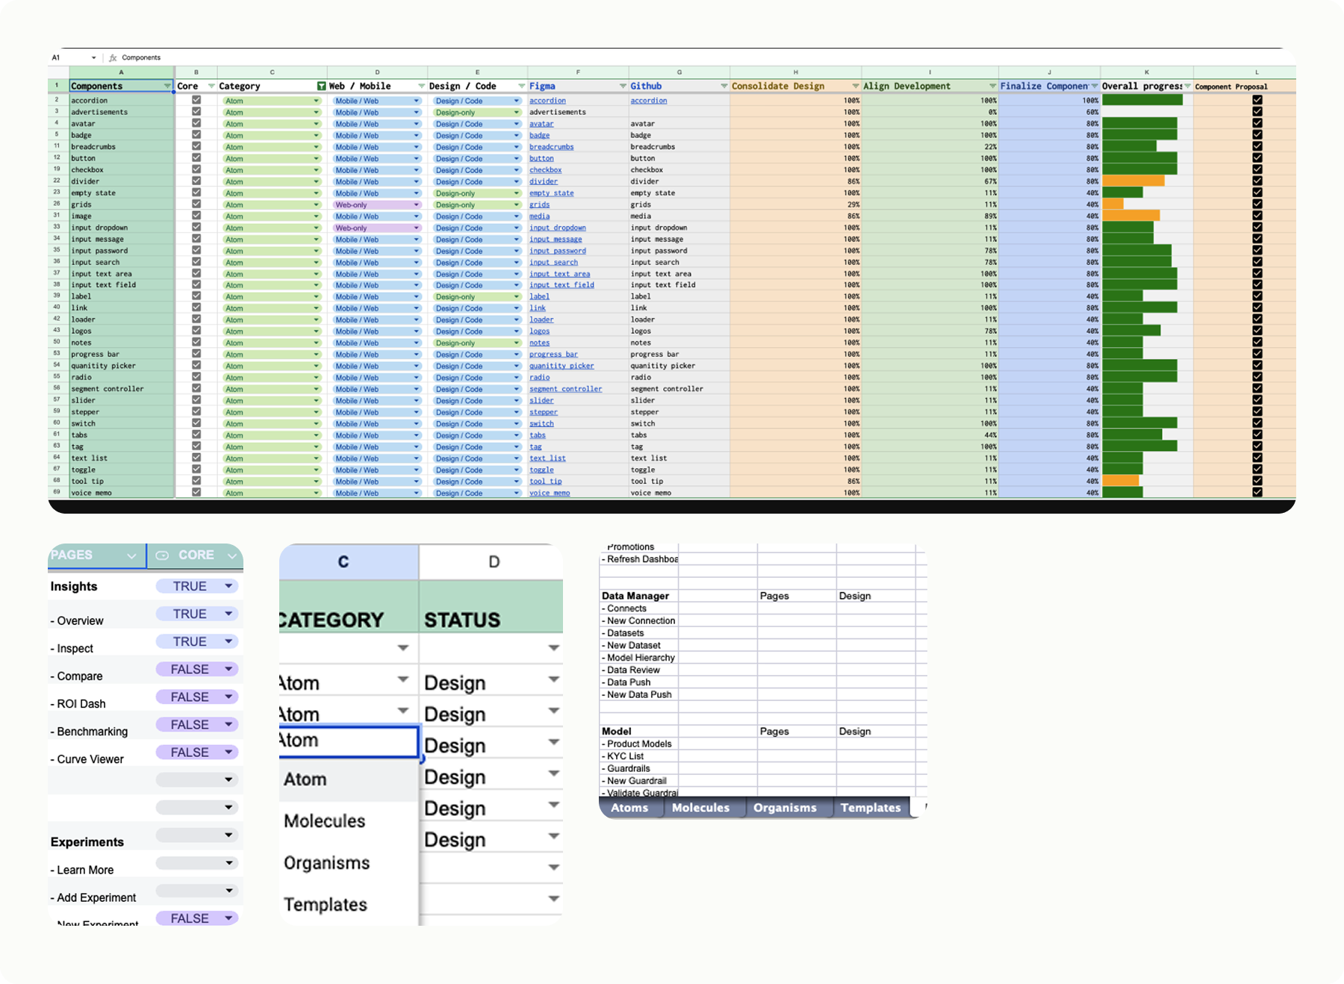
Task: Switch to the Molecules sheet tab
Action: pyautogui.click(x=700, y=808)
